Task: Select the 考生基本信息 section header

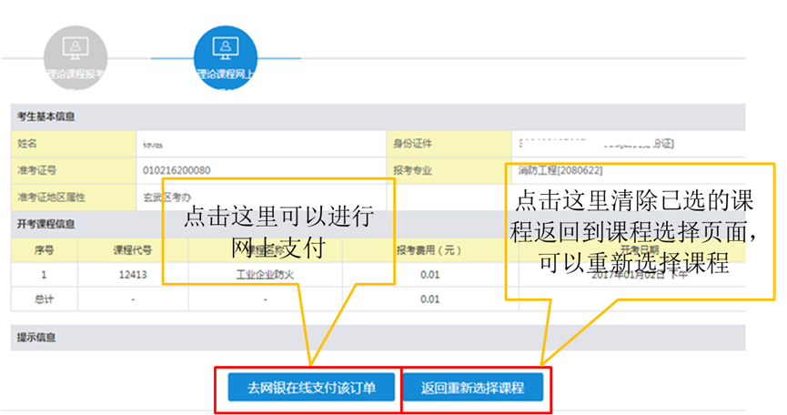Action: pos(46,116)
